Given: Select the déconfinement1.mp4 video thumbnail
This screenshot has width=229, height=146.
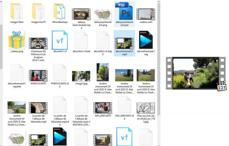Looking at the screenshot, I should 124,43.
